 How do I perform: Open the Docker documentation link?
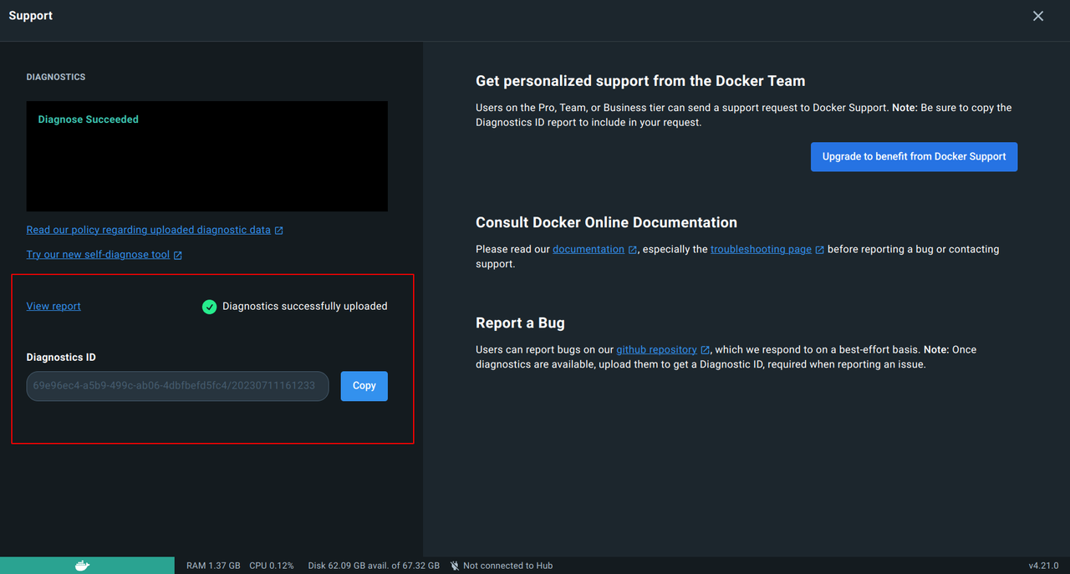point(588,249)
